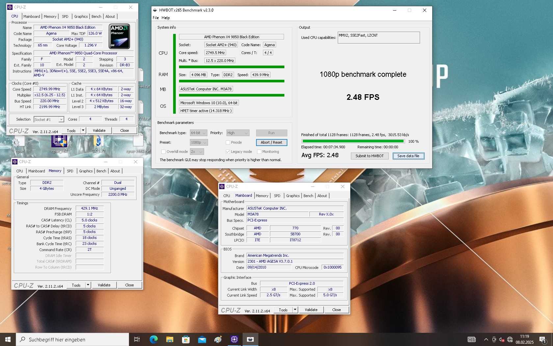
Task: Open the 1.0.1.27 folder desktop icon
Action: (98, 142)
